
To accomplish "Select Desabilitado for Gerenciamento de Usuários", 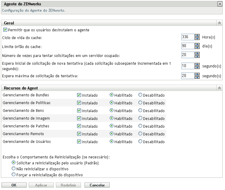I will [x=140, y=141].
